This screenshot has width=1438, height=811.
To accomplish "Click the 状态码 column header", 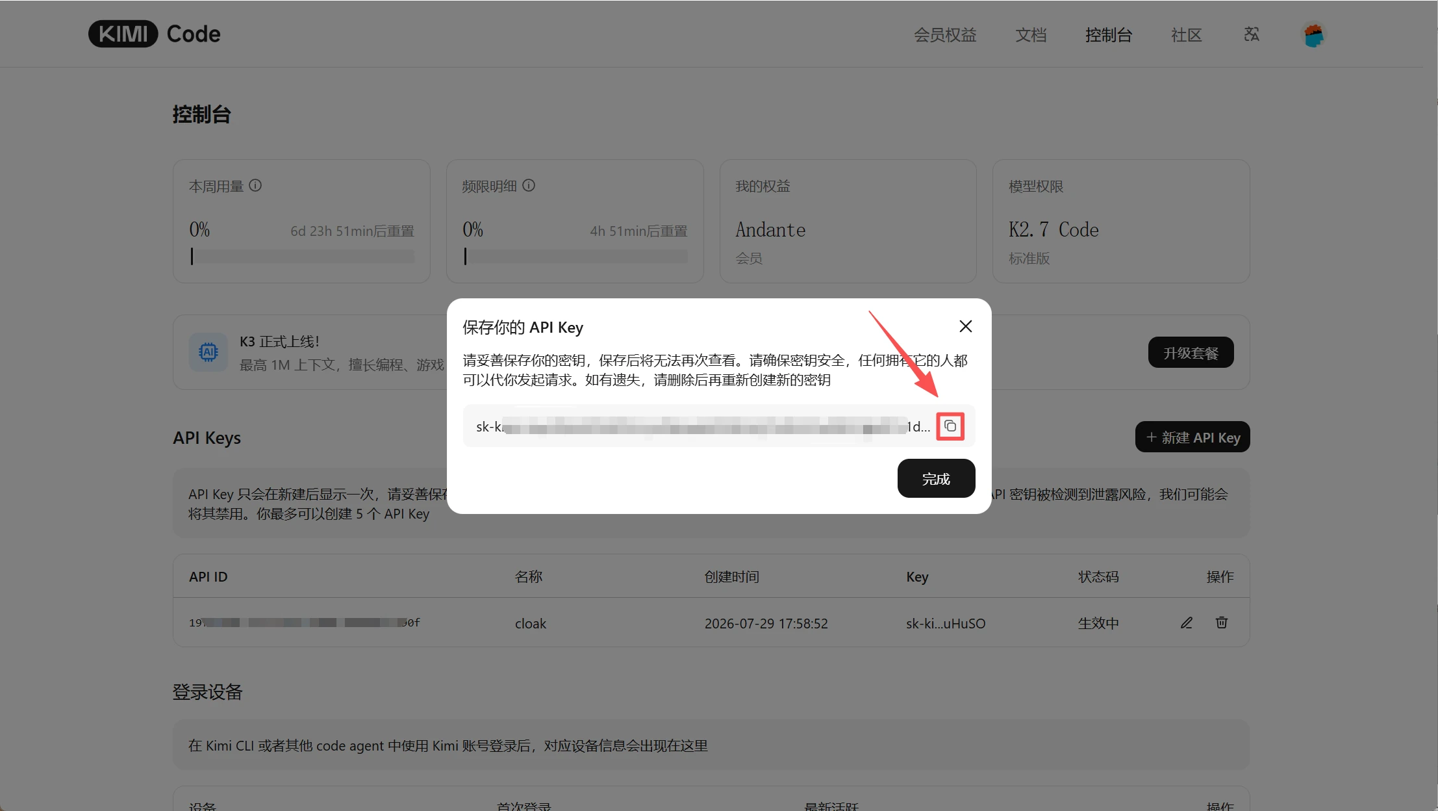I will [x=1098, y=576].
